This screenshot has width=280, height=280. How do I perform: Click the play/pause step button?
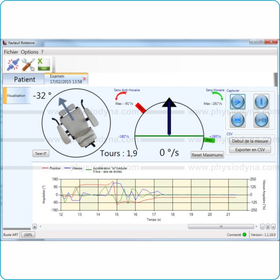[x=261, y=120]
